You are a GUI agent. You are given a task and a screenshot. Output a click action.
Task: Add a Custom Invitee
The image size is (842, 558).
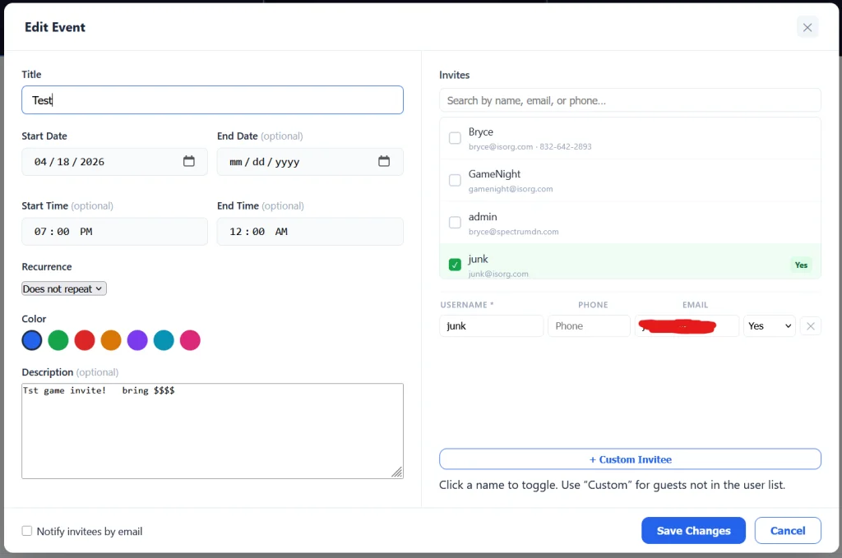click(630, 459)
